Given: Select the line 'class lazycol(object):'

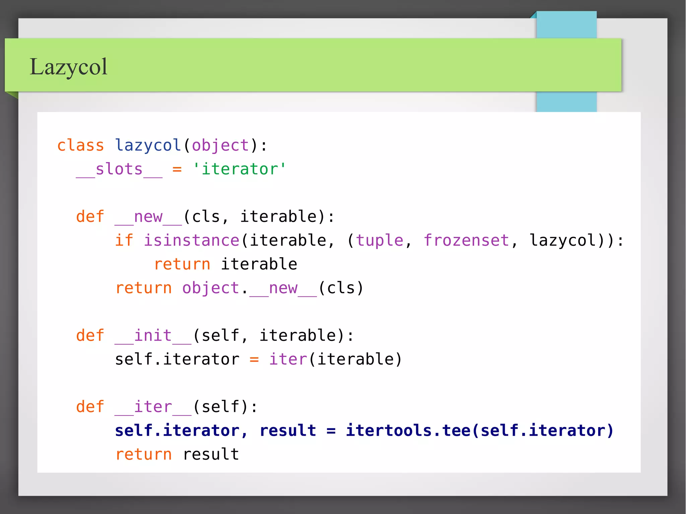Looking at the screenshot, I should 162,145.
